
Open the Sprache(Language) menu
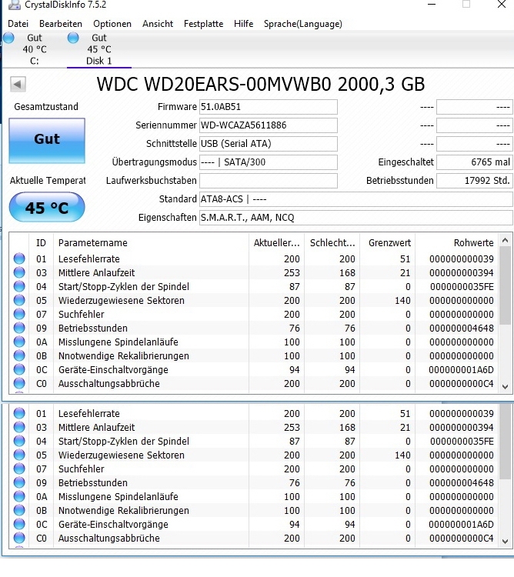coord(303,24)
